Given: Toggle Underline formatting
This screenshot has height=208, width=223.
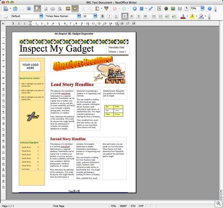Looking at the screenshot, I should pyautogui.click(x=116, y=16).
